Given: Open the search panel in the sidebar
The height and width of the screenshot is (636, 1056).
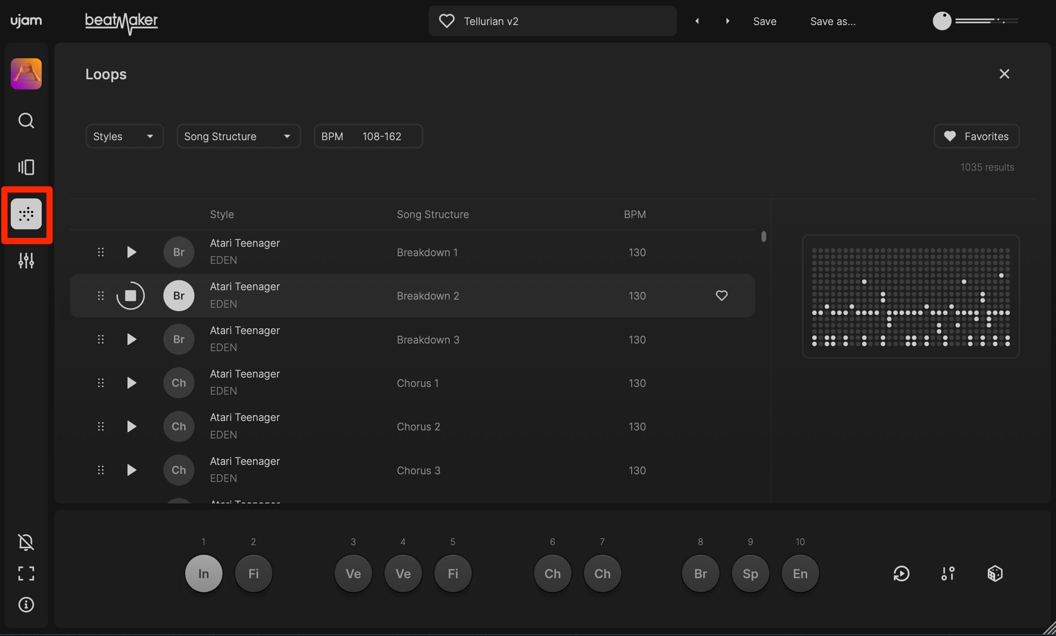Looking at the screenshot, I should pos(26,120).
